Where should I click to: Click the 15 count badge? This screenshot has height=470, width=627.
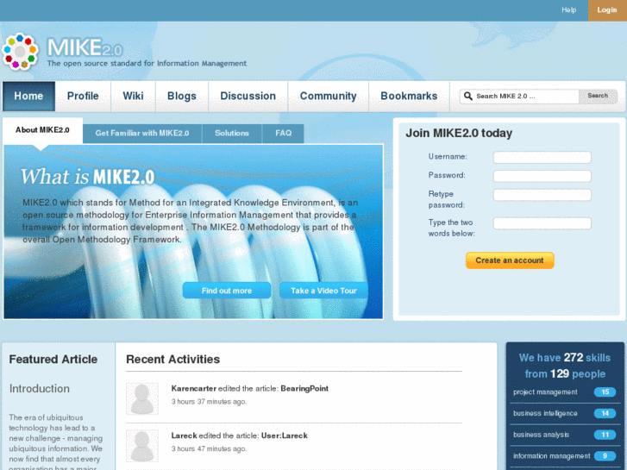pos(605,392)
